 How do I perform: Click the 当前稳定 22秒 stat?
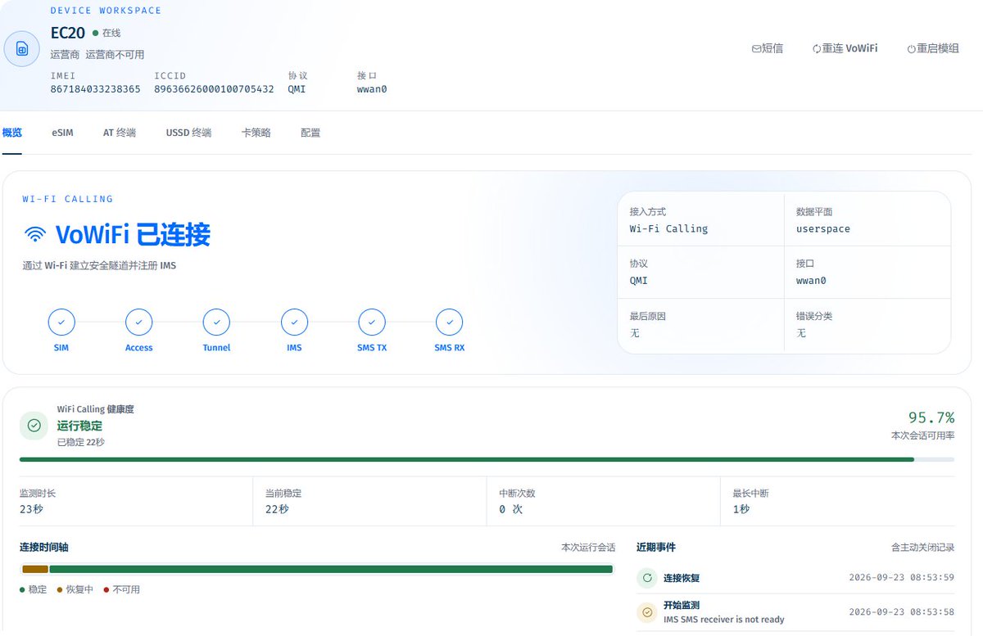pyautogui.click(x=370, y=501)
